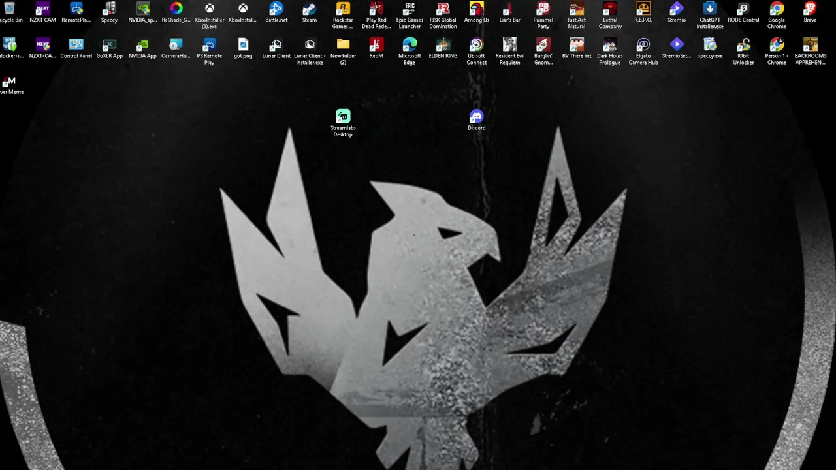Viewport: 836px width, 470px height.
Task: Launch the R.E.P.O. game icon
Action: [643, 8]
